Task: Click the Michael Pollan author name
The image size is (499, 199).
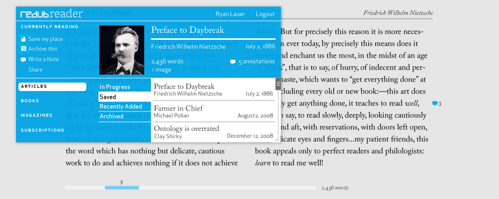Action: coord(171,115)
